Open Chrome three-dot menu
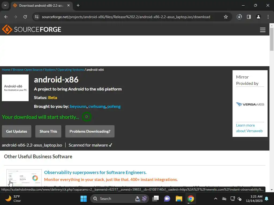 [268, 17]
